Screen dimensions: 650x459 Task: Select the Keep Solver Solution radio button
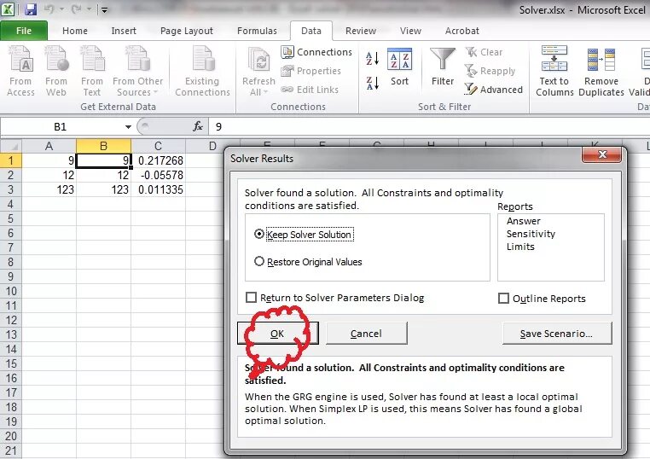[x=259, y=234]
